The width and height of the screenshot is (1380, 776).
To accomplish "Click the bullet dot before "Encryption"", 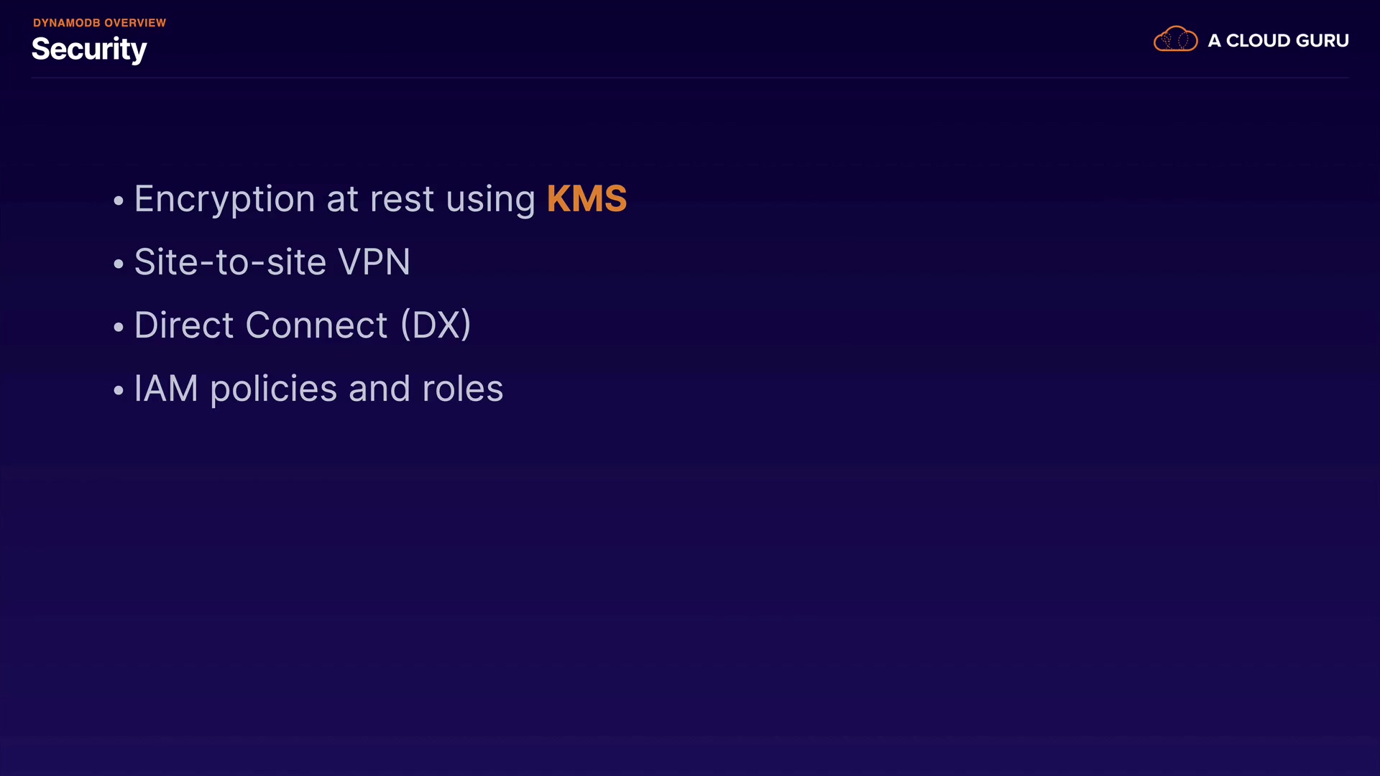I will (x=119, y=201).
